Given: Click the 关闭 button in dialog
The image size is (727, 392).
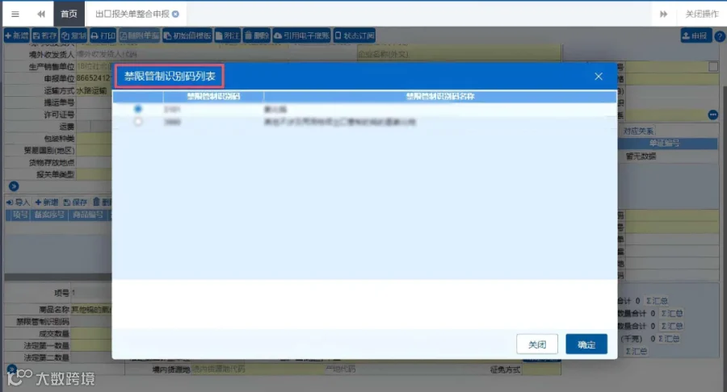Looking at the screenshot, I should tap(537, 344).
